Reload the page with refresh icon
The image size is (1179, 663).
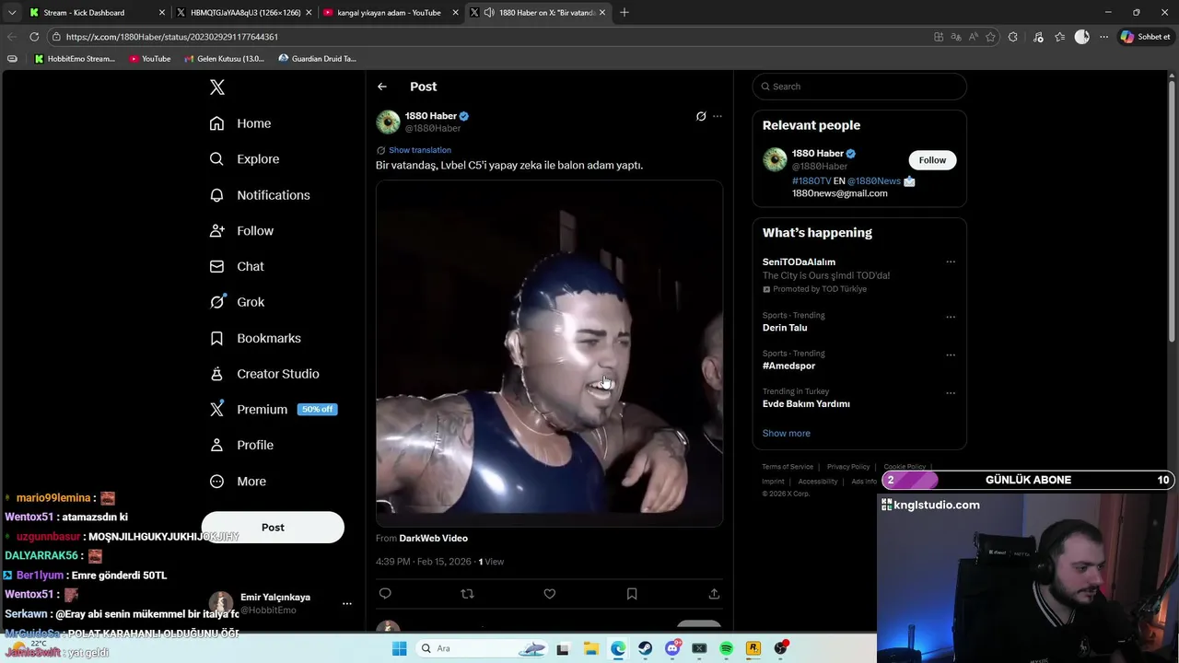click(34, 37)
